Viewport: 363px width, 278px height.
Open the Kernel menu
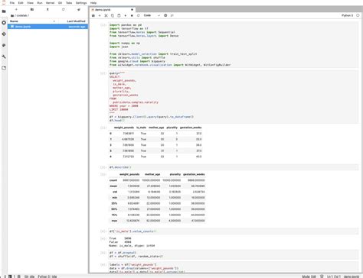point(51,3)
